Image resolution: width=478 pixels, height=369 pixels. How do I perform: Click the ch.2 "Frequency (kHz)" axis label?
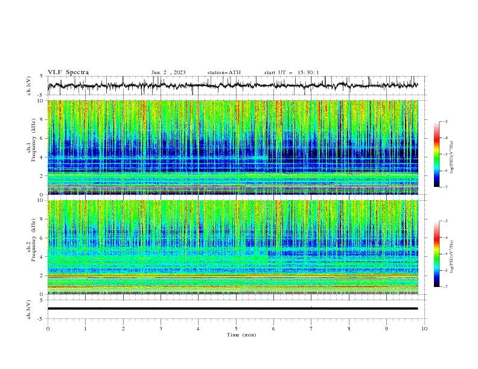point(33,239)
